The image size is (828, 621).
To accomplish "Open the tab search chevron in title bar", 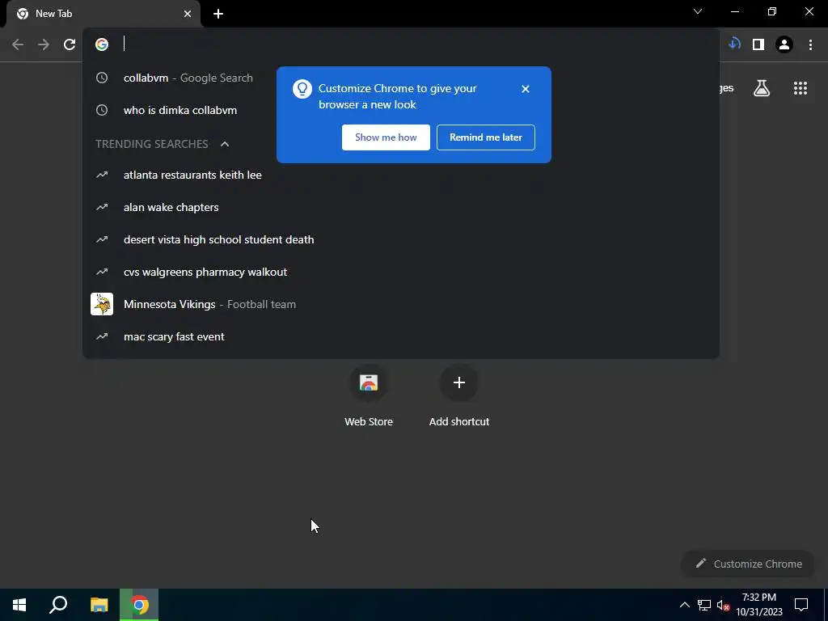I will click(x=698, y=11).
